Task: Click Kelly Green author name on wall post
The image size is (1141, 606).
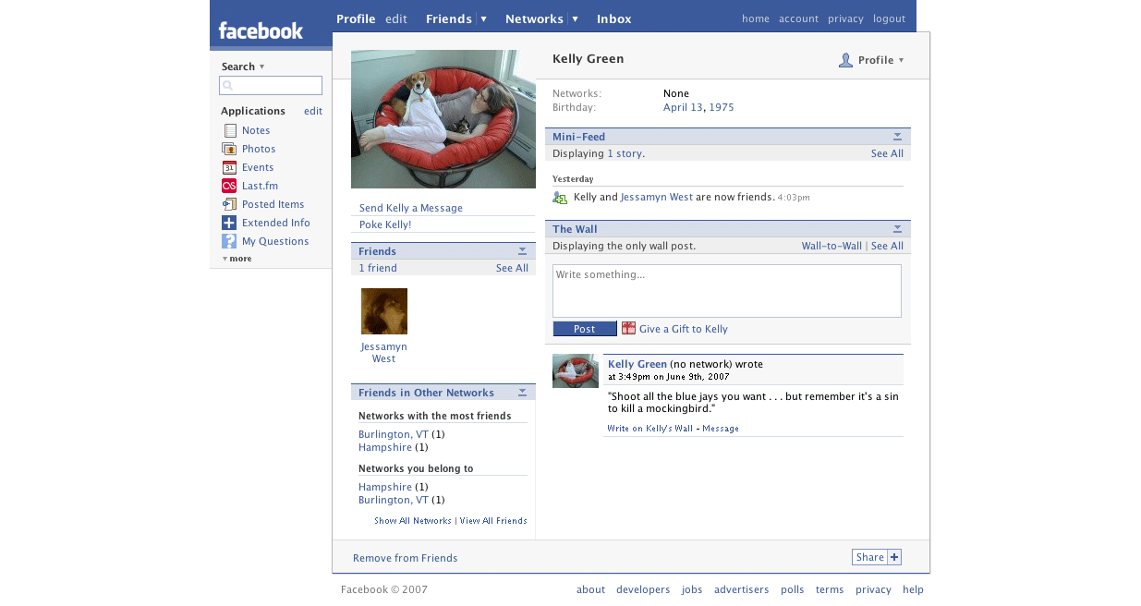Action: pos(637,364)
